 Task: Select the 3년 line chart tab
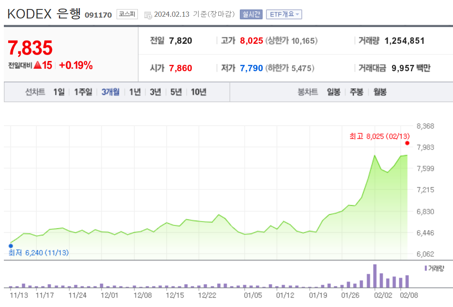tap(156, 92)
